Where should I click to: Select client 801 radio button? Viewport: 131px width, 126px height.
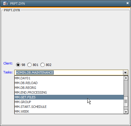29,65
